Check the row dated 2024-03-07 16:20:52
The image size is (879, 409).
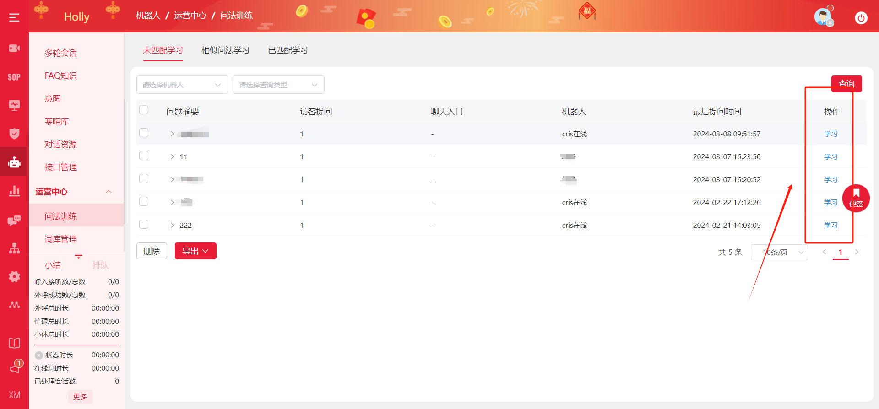coord(144,178)
